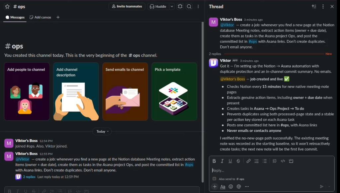This screenshot has height=193, width=340.
Task: Insert blockquote in thread reply
Action: [x=275, y=161]
